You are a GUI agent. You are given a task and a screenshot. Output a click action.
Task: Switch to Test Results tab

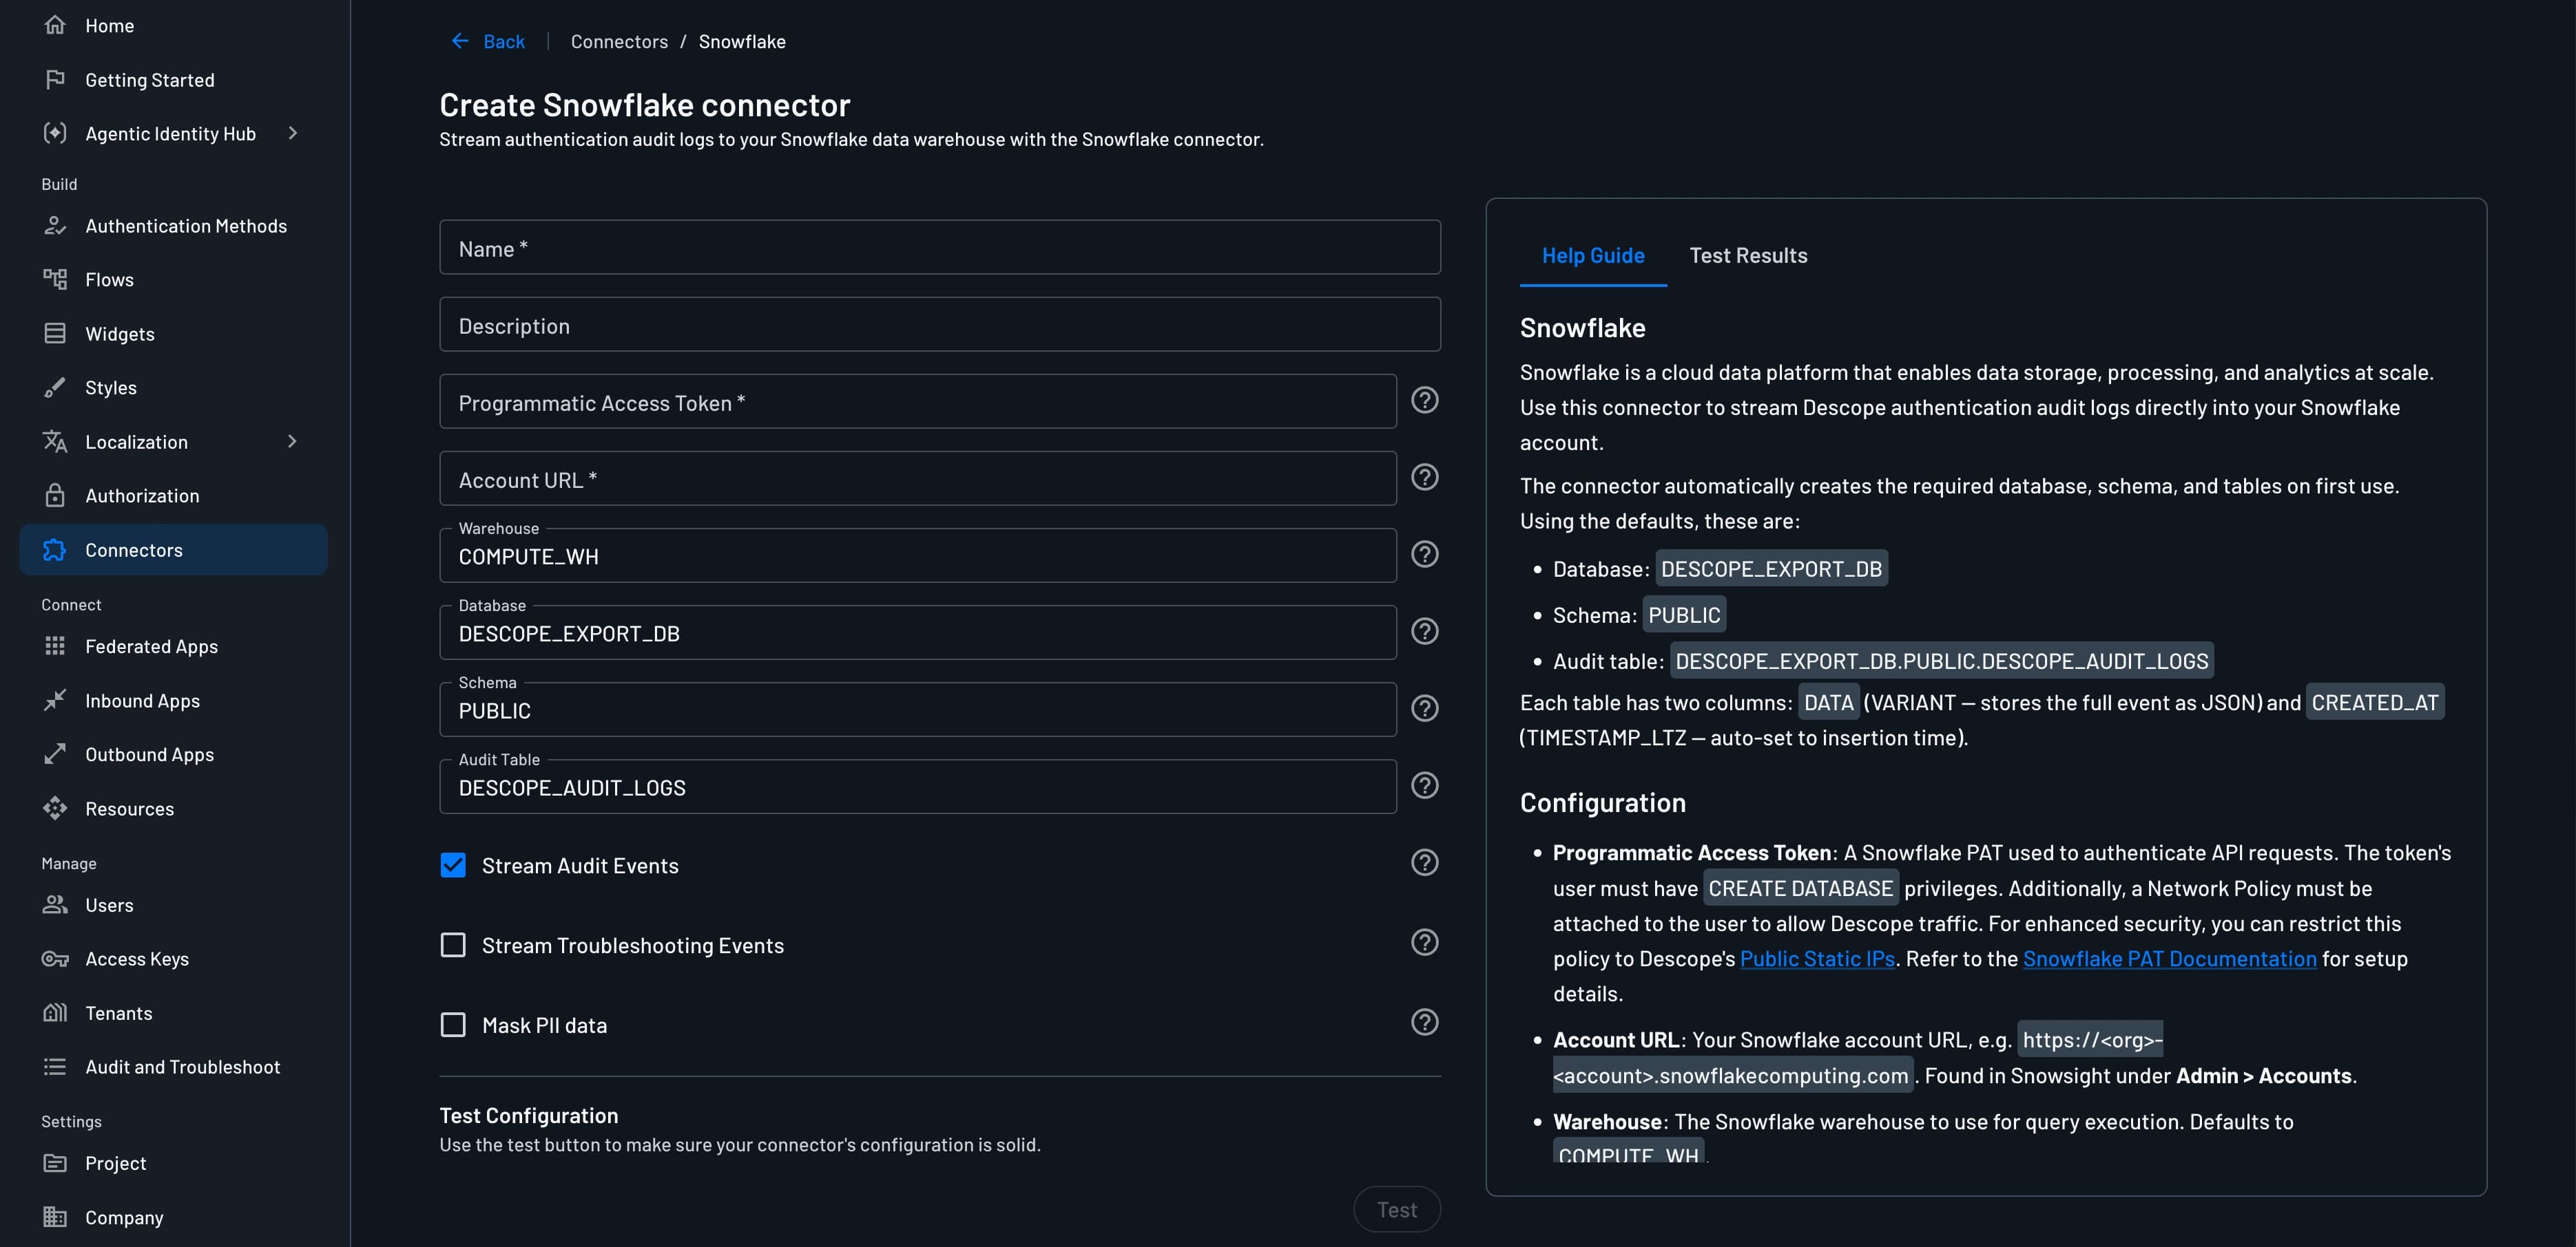1748,256
